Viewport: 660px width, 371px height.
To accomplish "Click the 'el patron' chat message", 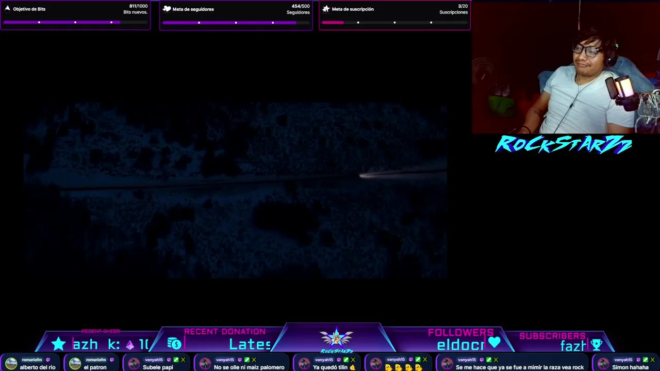I will tap(95, 367).
